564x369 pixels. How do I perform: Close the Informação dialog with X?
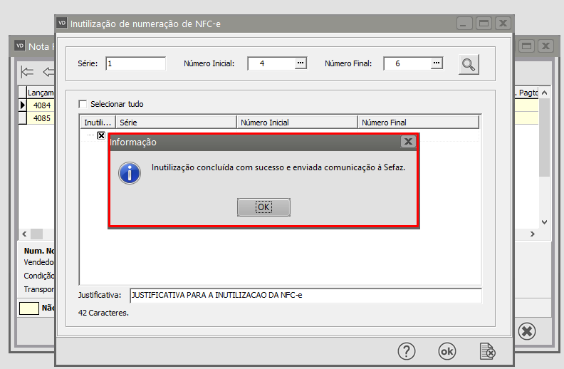(x=408, y=141)
